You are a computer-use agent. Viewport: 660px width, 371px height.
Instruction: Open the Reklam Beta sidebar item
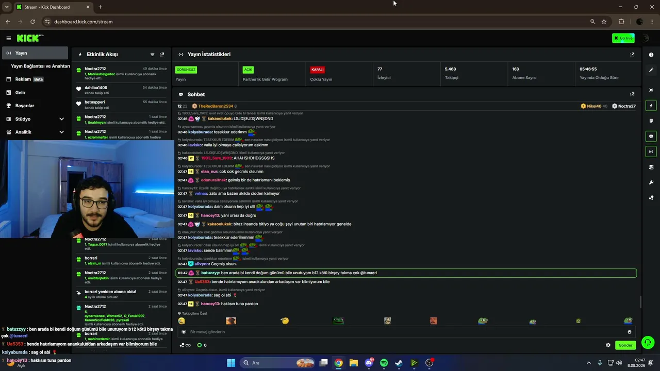36,79
